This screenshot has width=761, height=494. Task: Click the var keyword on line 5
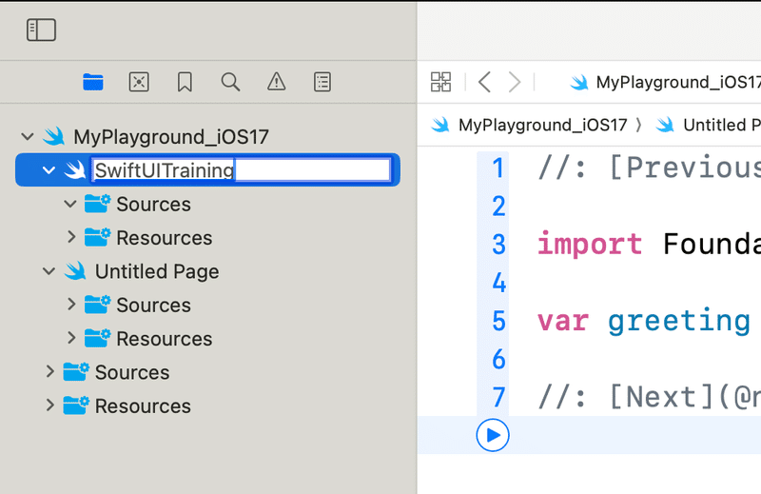pos(563,321)
